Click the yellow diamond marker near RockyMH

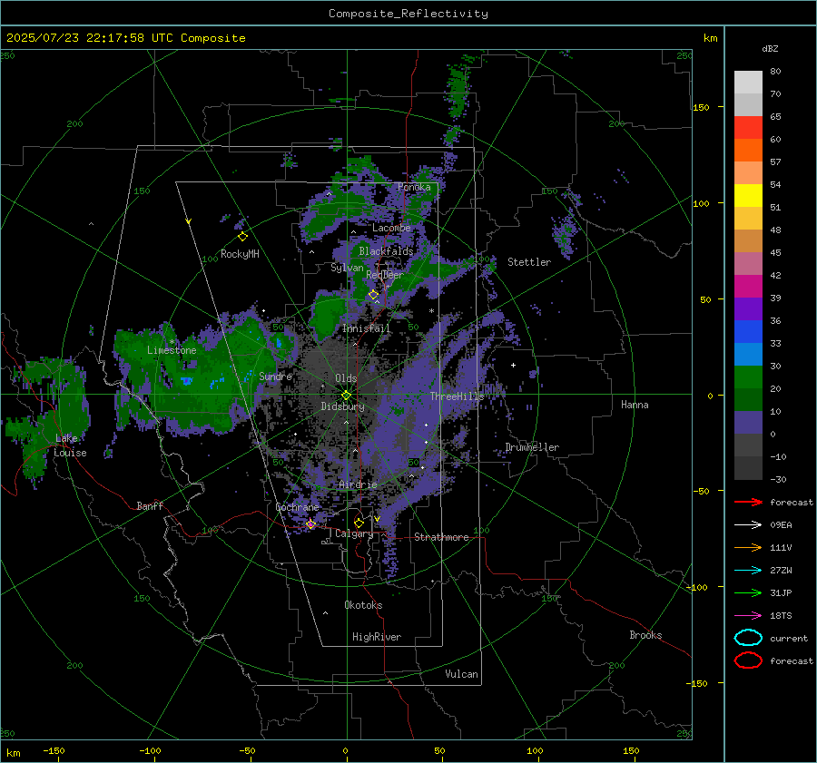point(242,237)
